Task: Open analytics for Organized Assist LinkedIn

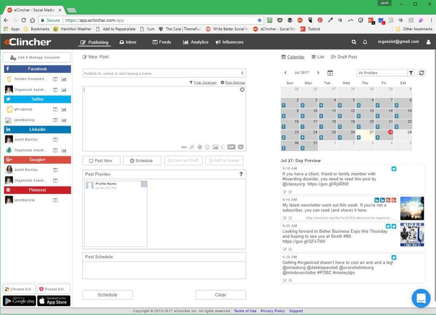Action: pos(64,151)
